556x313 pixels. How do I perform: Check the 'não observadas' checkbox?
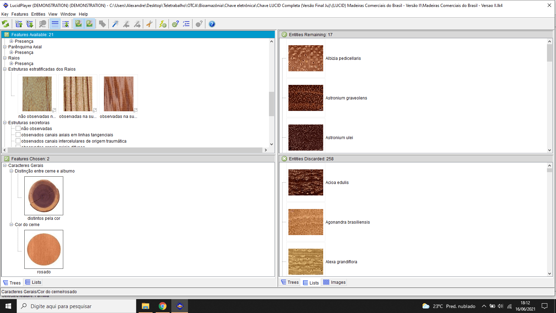[x=18, y=129]
